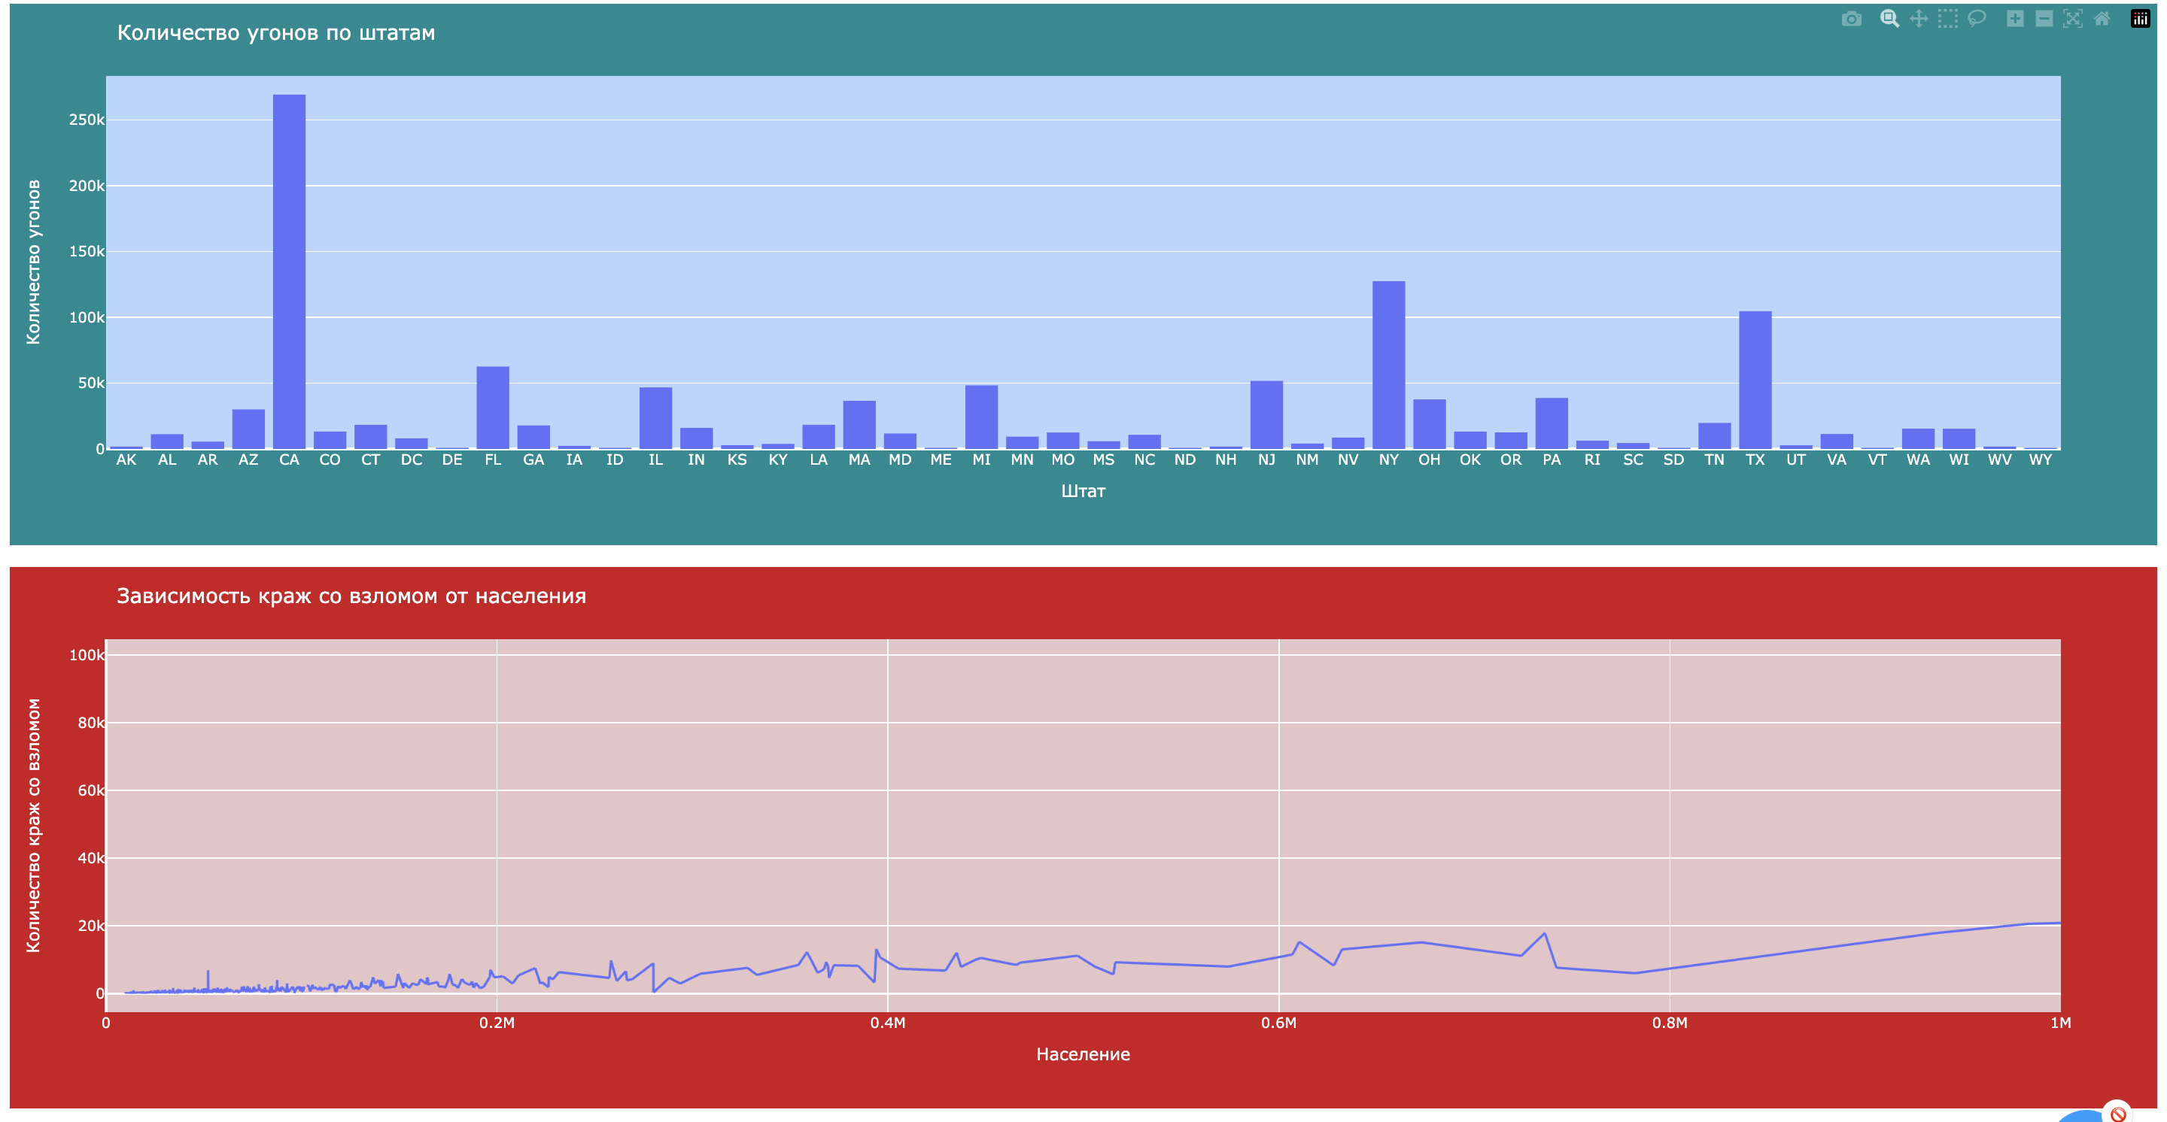2167x1122 pixels.
Task: Click the TX bar in chart
Action: click(x=1755, y=379)
